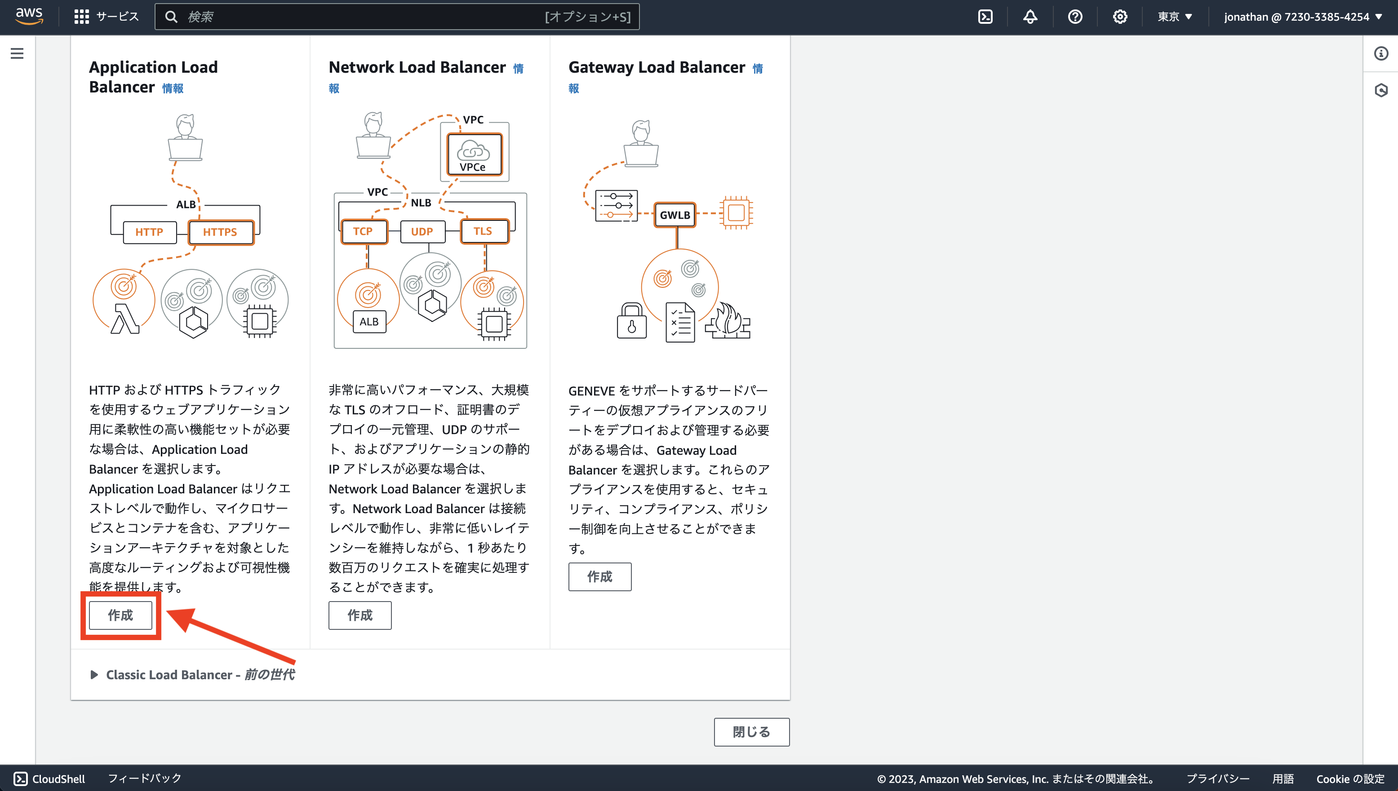
Task: Open the サービス menu
Action: (116, 16)
